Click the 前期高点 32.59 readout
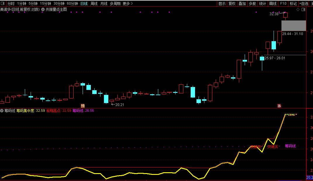 point(59,111)
